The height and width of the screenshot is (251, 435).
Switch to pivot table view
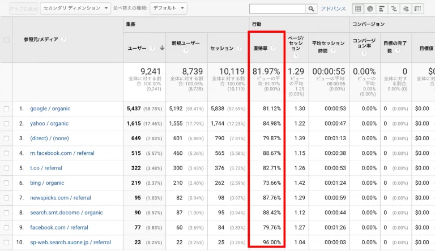417,9
